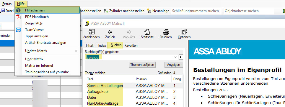Open Über Matrix... dialog
This screenshot has width=285, height=107.
click(x=35, y=59)
